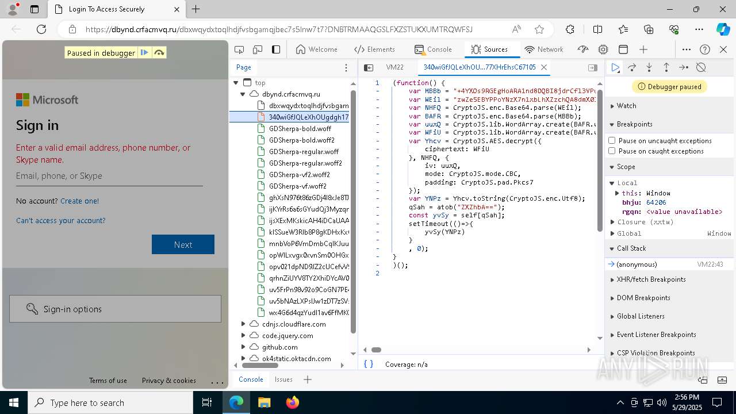Switch to the Network tab

[x=544, y=49]
